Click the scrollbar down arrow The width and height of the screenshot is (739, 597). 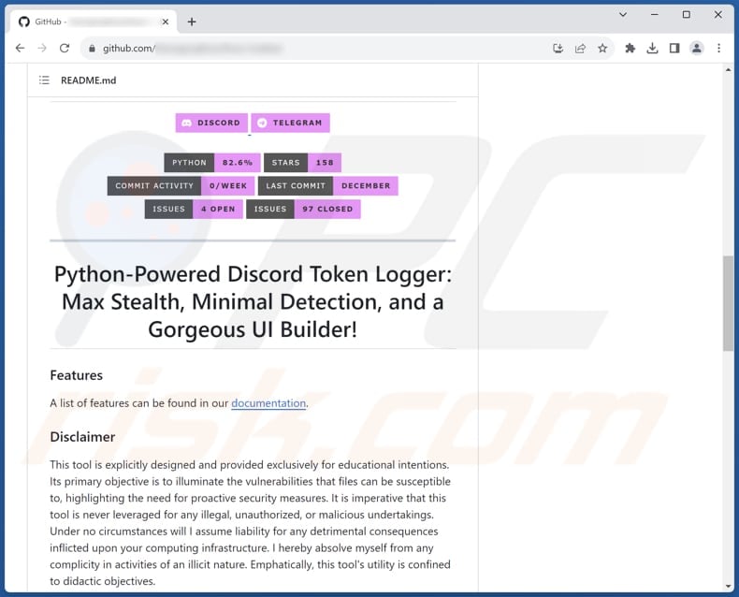[728, 587]
